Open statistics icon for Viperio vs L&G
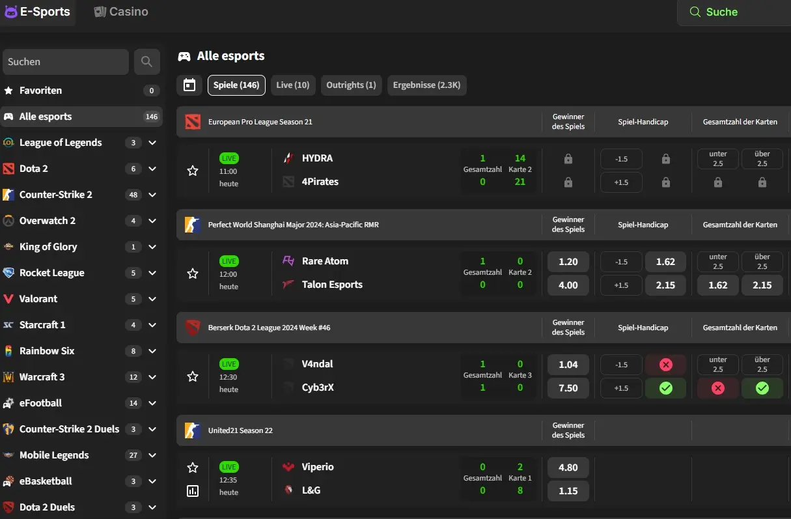The height and width of the screenshot is (519, 791). tap(193, 491)
